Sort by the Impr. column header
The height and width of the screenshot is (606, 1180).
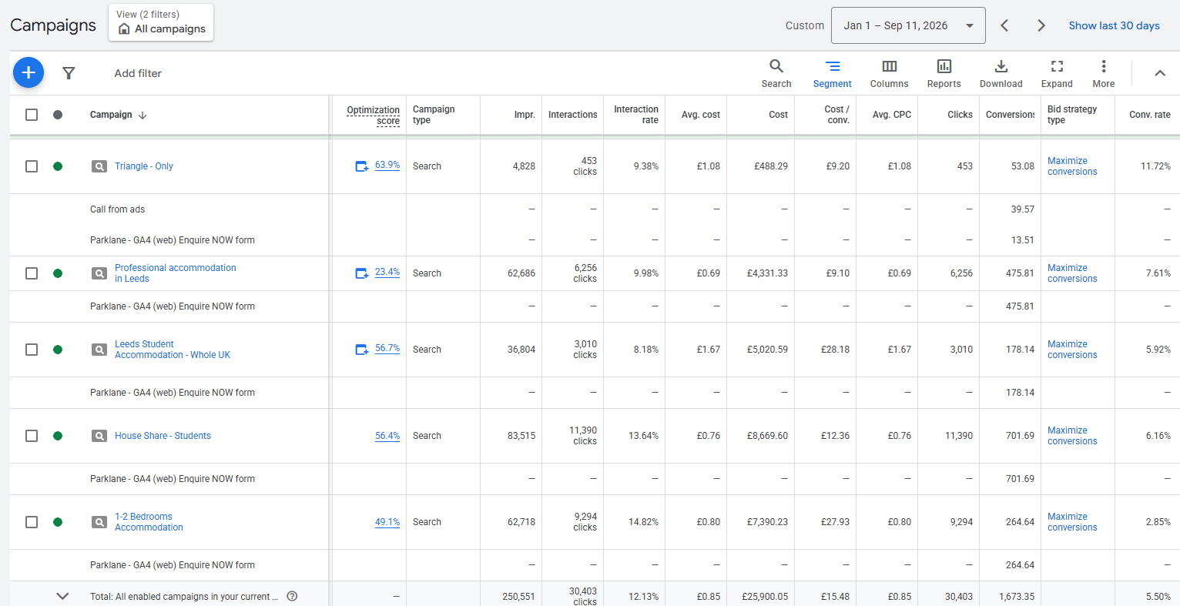click(x=525, y=115)
